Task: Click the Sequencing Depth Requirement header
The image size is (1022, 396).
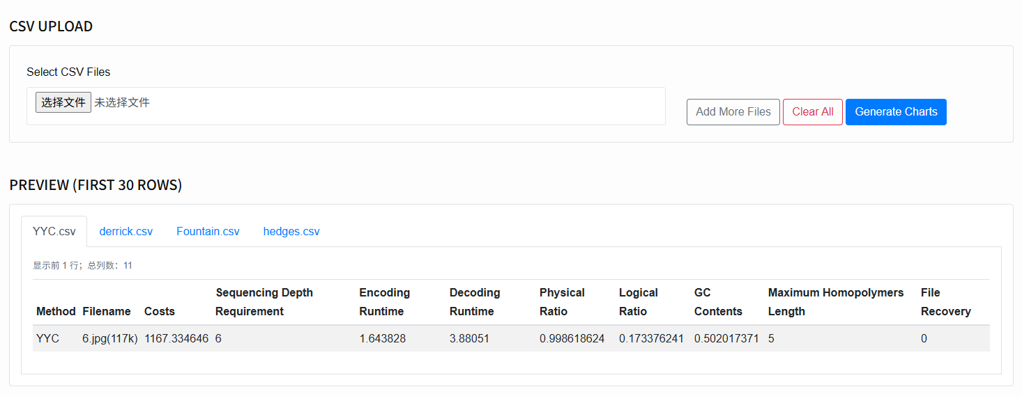Action: (x=264, y=302)
